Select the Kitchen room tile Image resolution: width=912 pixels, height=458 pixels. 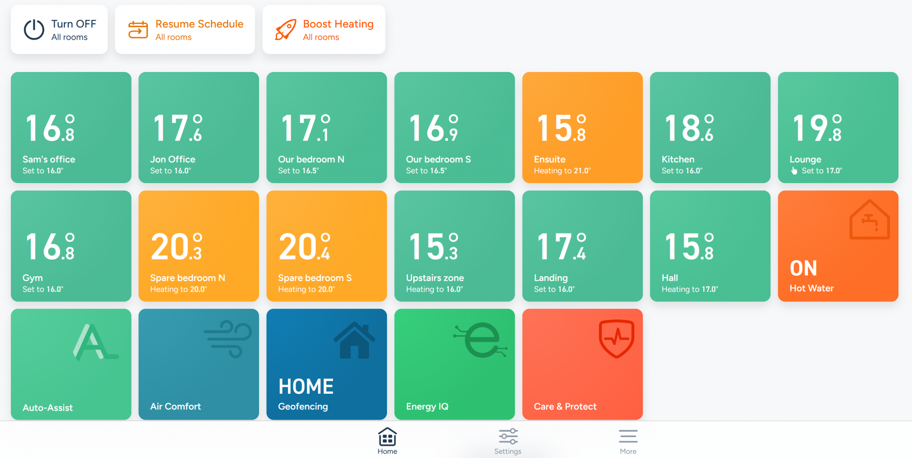point(710,127)
